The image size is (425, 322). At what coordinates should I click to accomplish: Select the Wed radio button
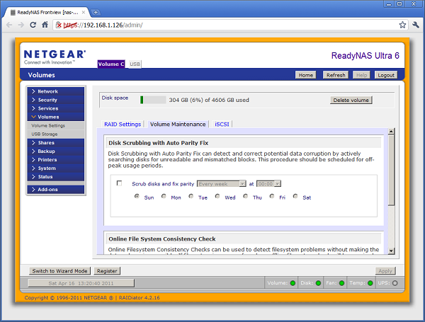pyautogui.click(x=217, y=196)
